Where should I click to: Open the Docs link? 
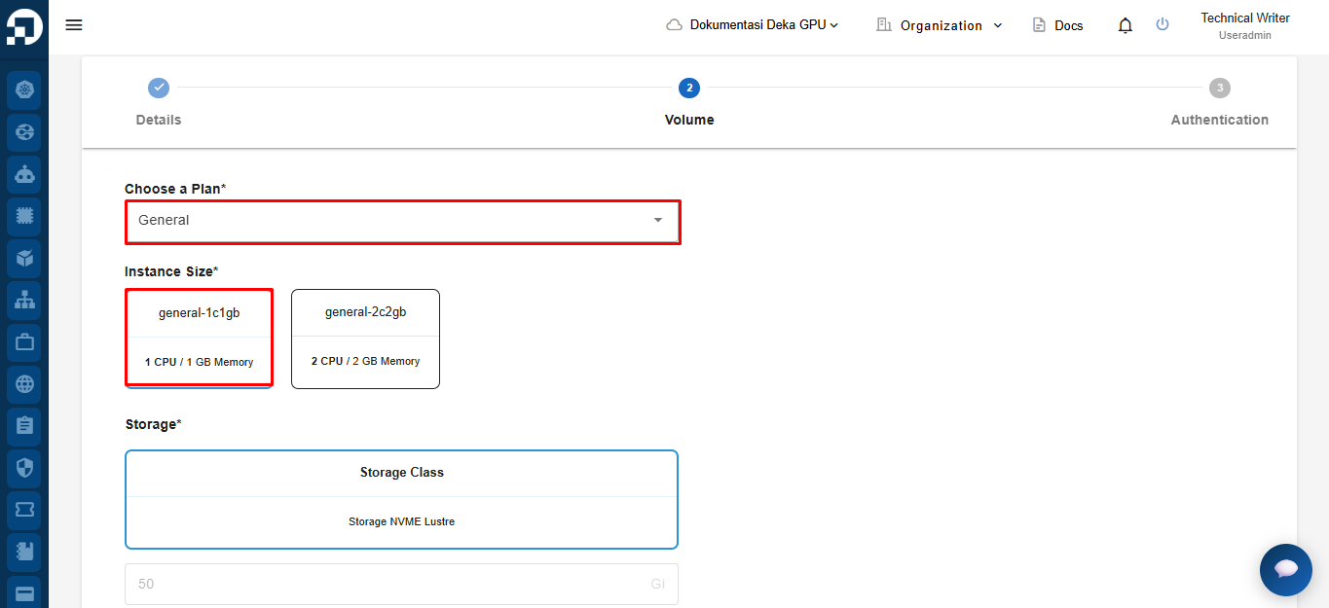coord(1057,25)
